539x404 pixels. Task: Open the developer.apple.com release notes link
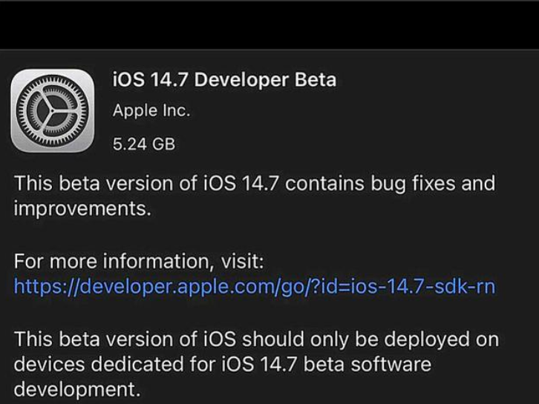click(x=255, y=286)
